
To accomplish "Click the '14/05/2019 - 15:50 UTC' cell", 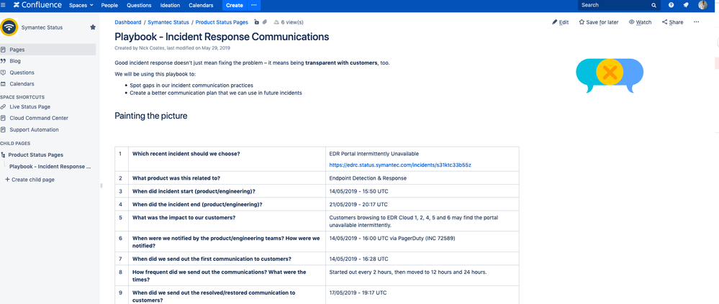I will 422,191.
